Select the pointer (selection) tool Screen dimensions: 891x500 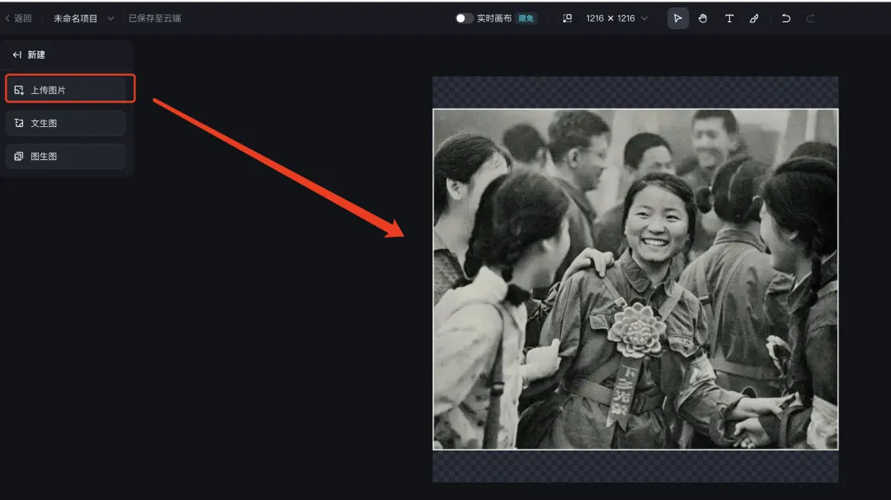pos(677,18)
